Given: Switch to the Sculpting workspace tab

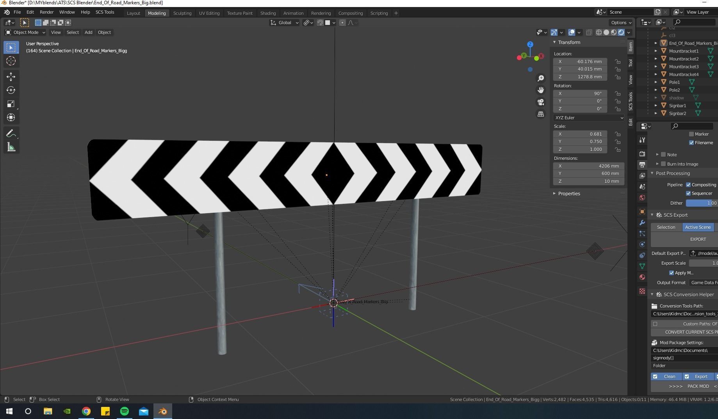Looking at the screenshot, I should (x=182, y=13).
